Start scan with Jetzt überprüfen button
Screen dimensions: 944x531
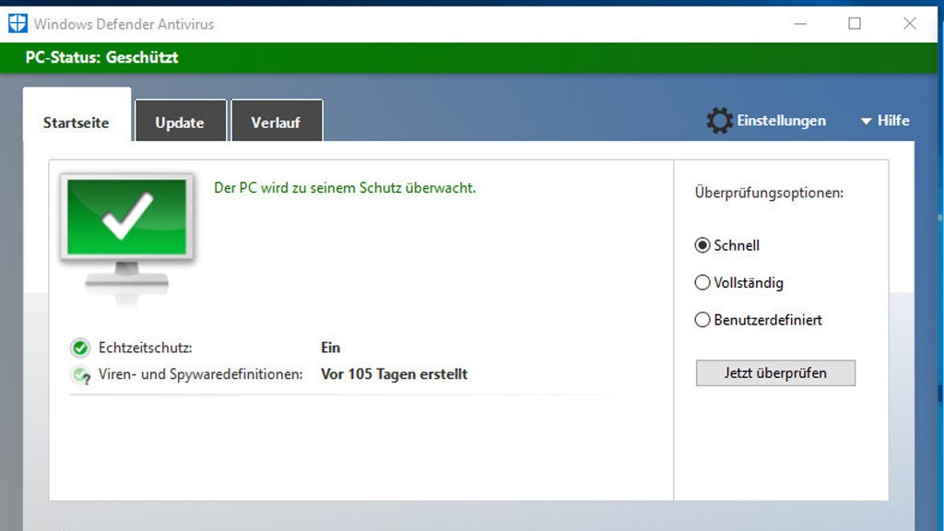click(x=775, y=372)
